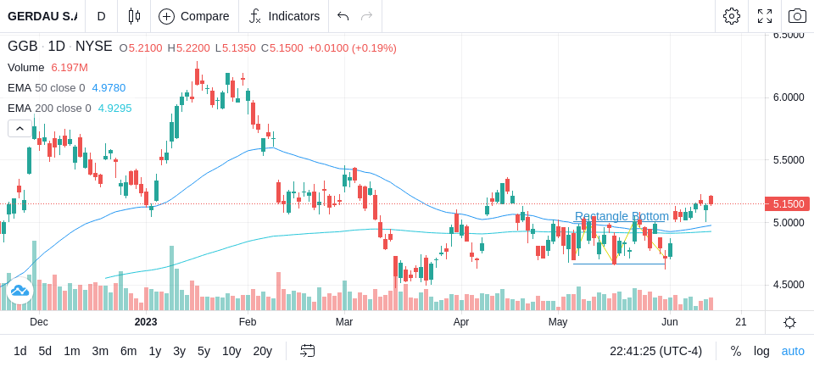Open the Indicators dialog
The height and width of the screenshot is (367, 814).
pyautogui.click(x=284, y=16)
